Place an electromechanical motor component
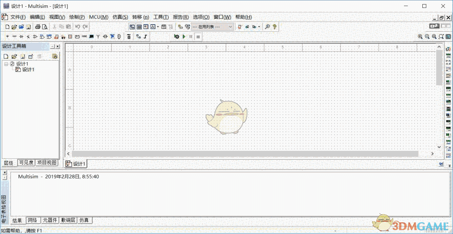The image size is (453, 234). pos(105,36)
